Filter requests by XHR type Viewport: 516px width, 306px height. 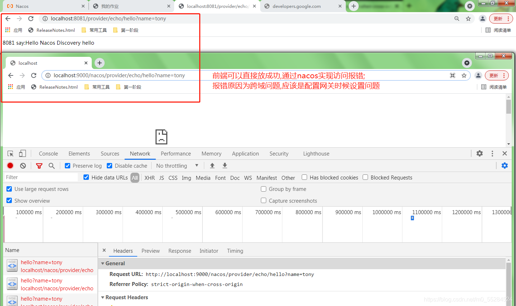click(150, 178)
